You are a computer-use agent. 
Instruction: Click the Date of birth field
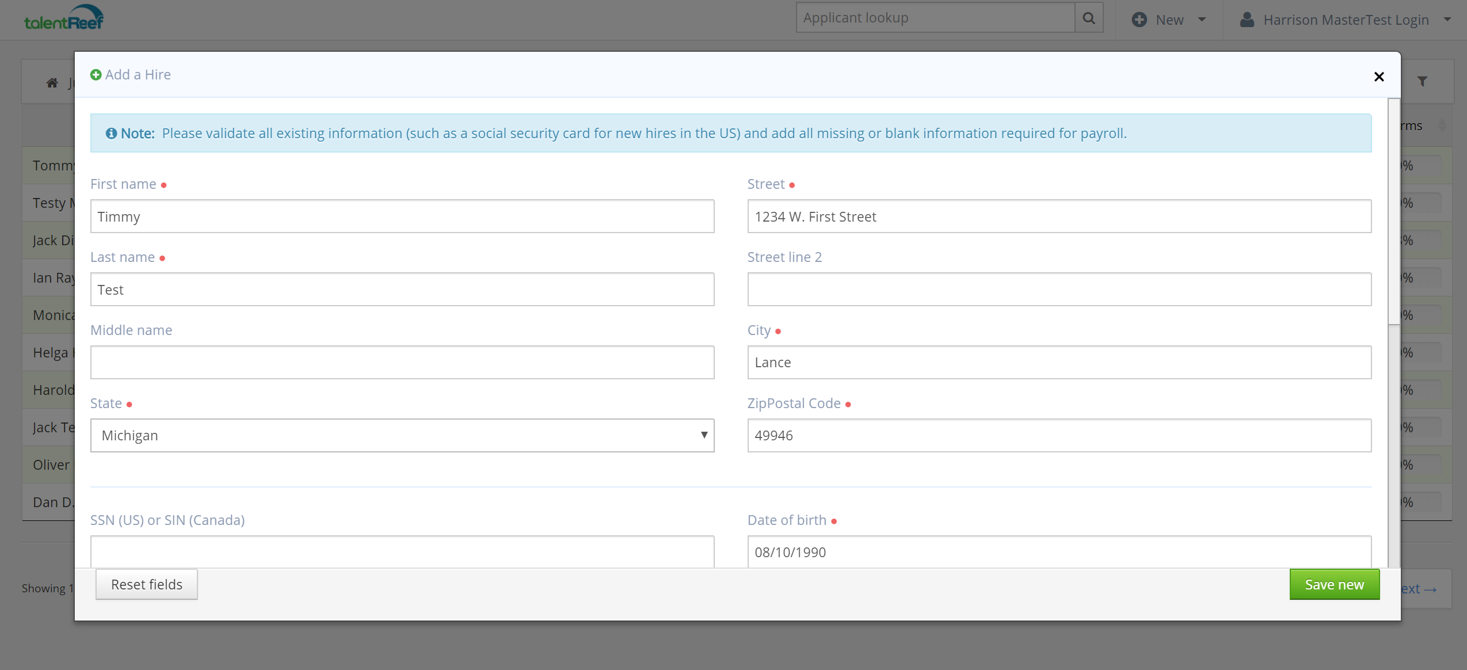pos(1059,551)
